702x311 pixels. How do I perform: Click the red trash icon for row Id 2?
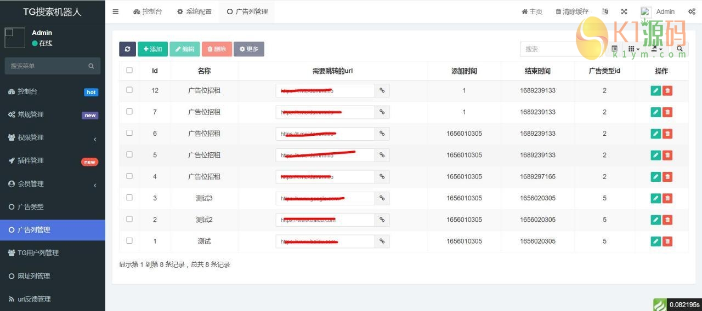tap(667, 220)
